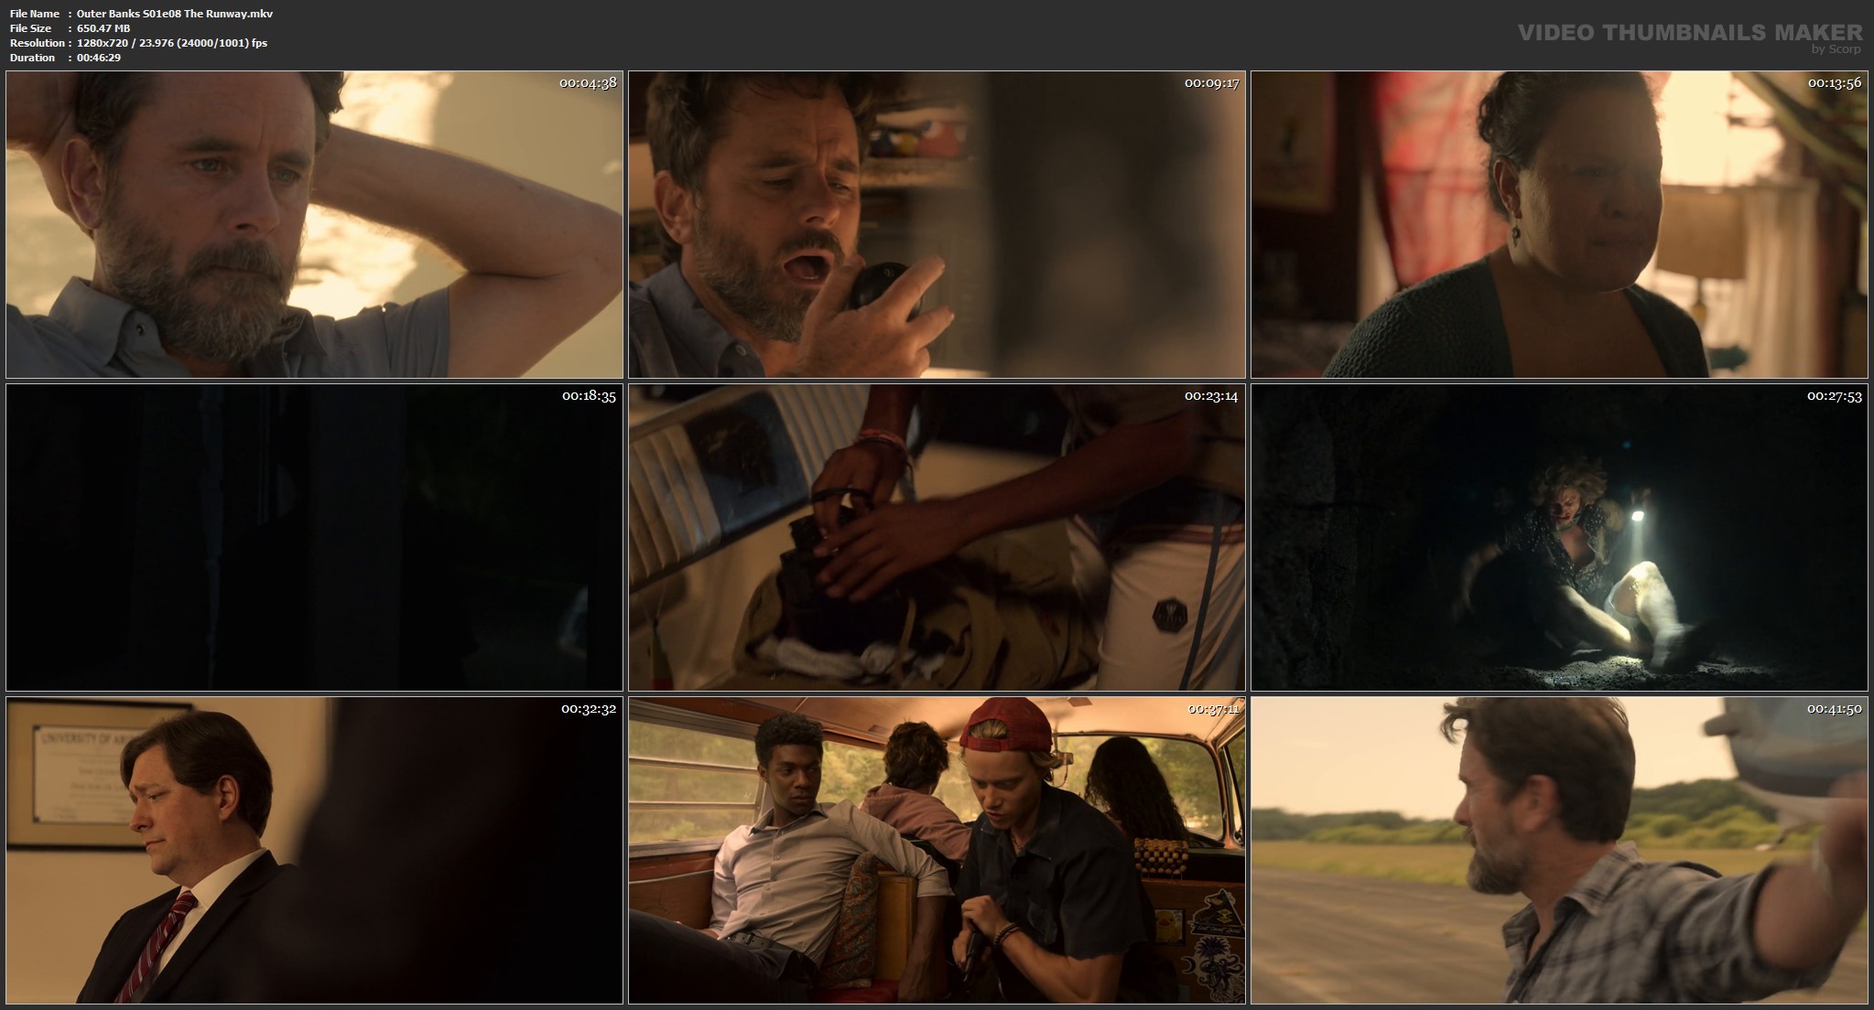Click the File Size 650.47 MB value
This screenshot has width=1874, height=1010.
[103, 28]
